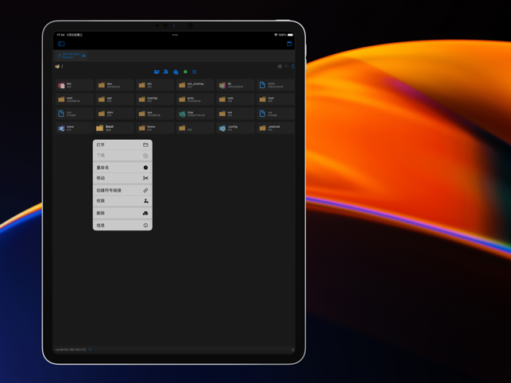This screenshot has height=383, width=511.
Task: Tap the three-dot multitasking control at top
Action: [175, 35]
